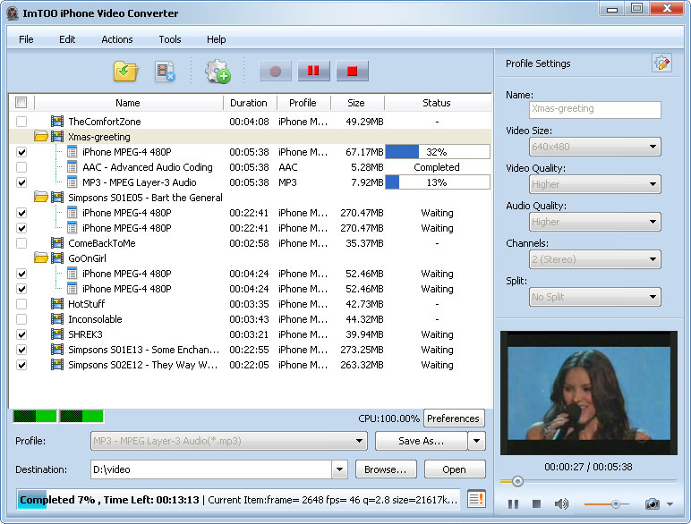Pause conversion with the red pause button
This screenshot has height=524, width=691.
coord(313,71)
